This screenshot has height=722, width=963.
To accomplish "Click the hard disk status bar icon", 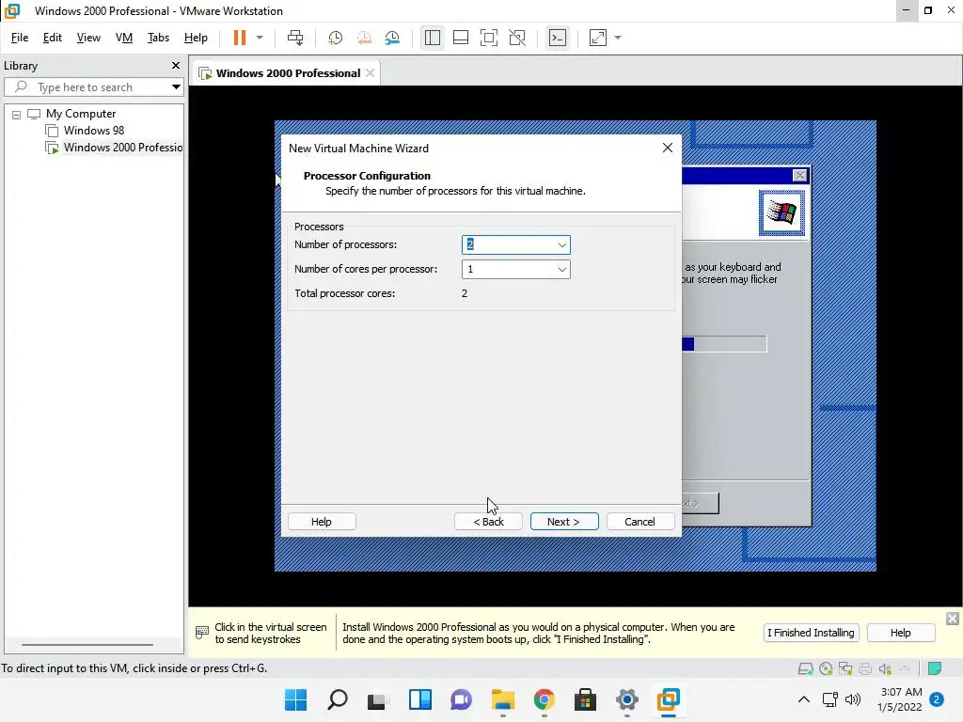I will (805, 668).
